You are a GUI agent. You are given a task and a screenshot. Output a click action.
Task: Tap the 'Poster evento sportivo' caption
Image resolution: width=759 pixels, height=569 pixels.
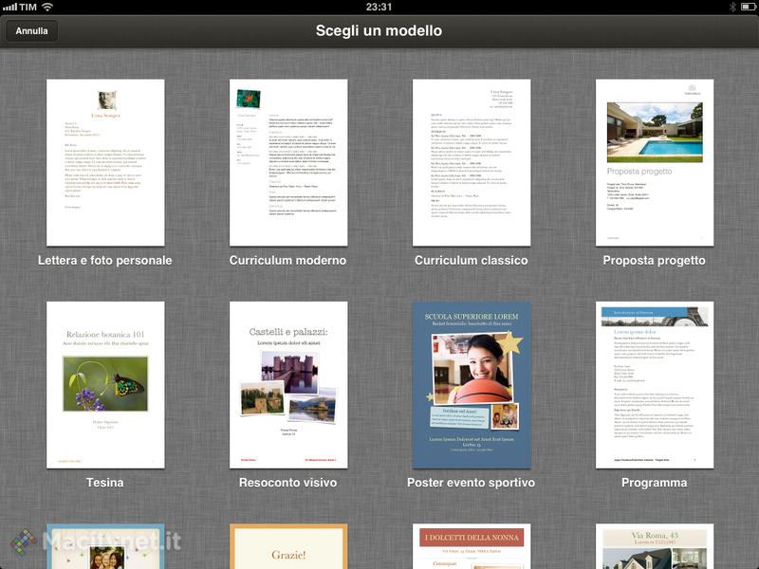[x=472, y=483]
